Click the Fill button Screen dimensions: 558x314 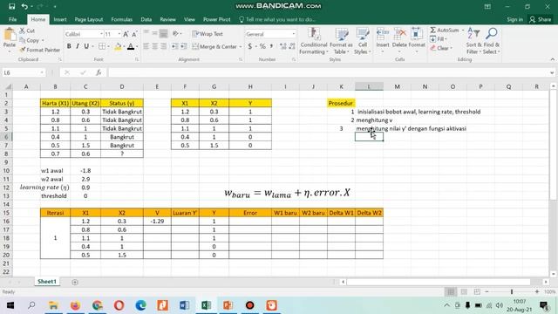[438, 39]
